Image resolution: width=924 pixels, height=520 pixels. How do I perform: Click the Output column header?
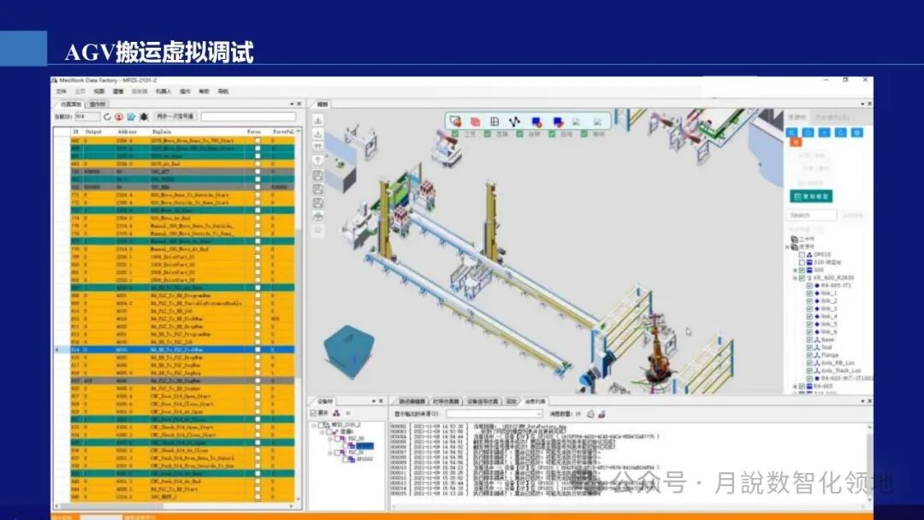pos(94,132)
